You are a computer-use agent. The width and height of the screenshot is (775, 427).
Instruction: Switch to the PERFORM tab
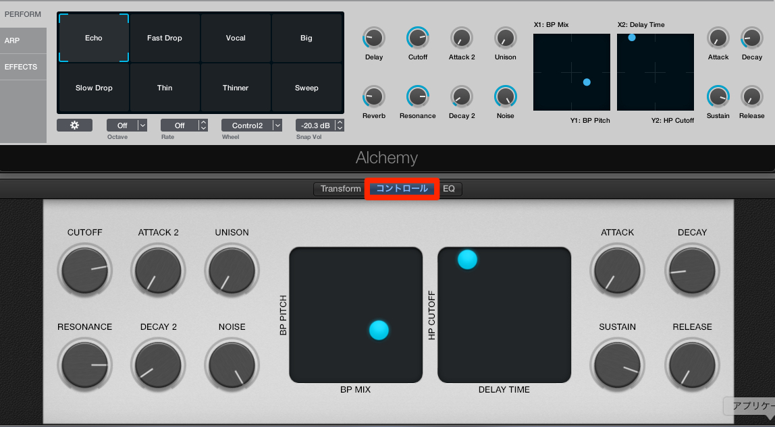tap(23, 14)
